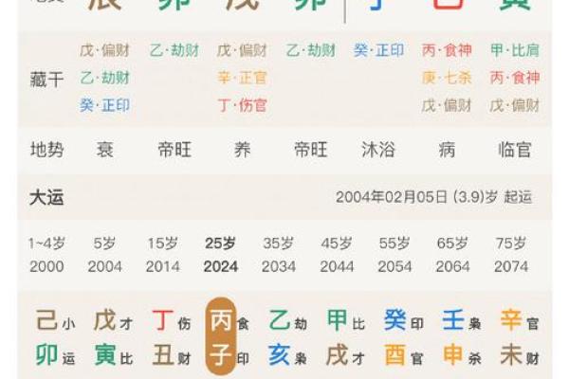Screen dimensions: 569x379
Task: Click the 2004年02月05日 (3.9)岁 起运 text
Action: click(x=433, y=197)
